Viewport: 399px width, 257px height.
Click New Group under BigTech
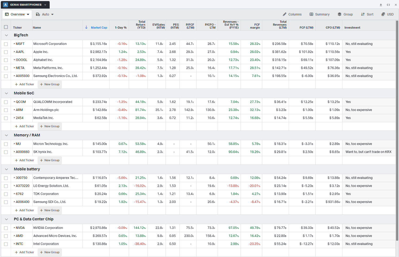(x=50, y=84)
